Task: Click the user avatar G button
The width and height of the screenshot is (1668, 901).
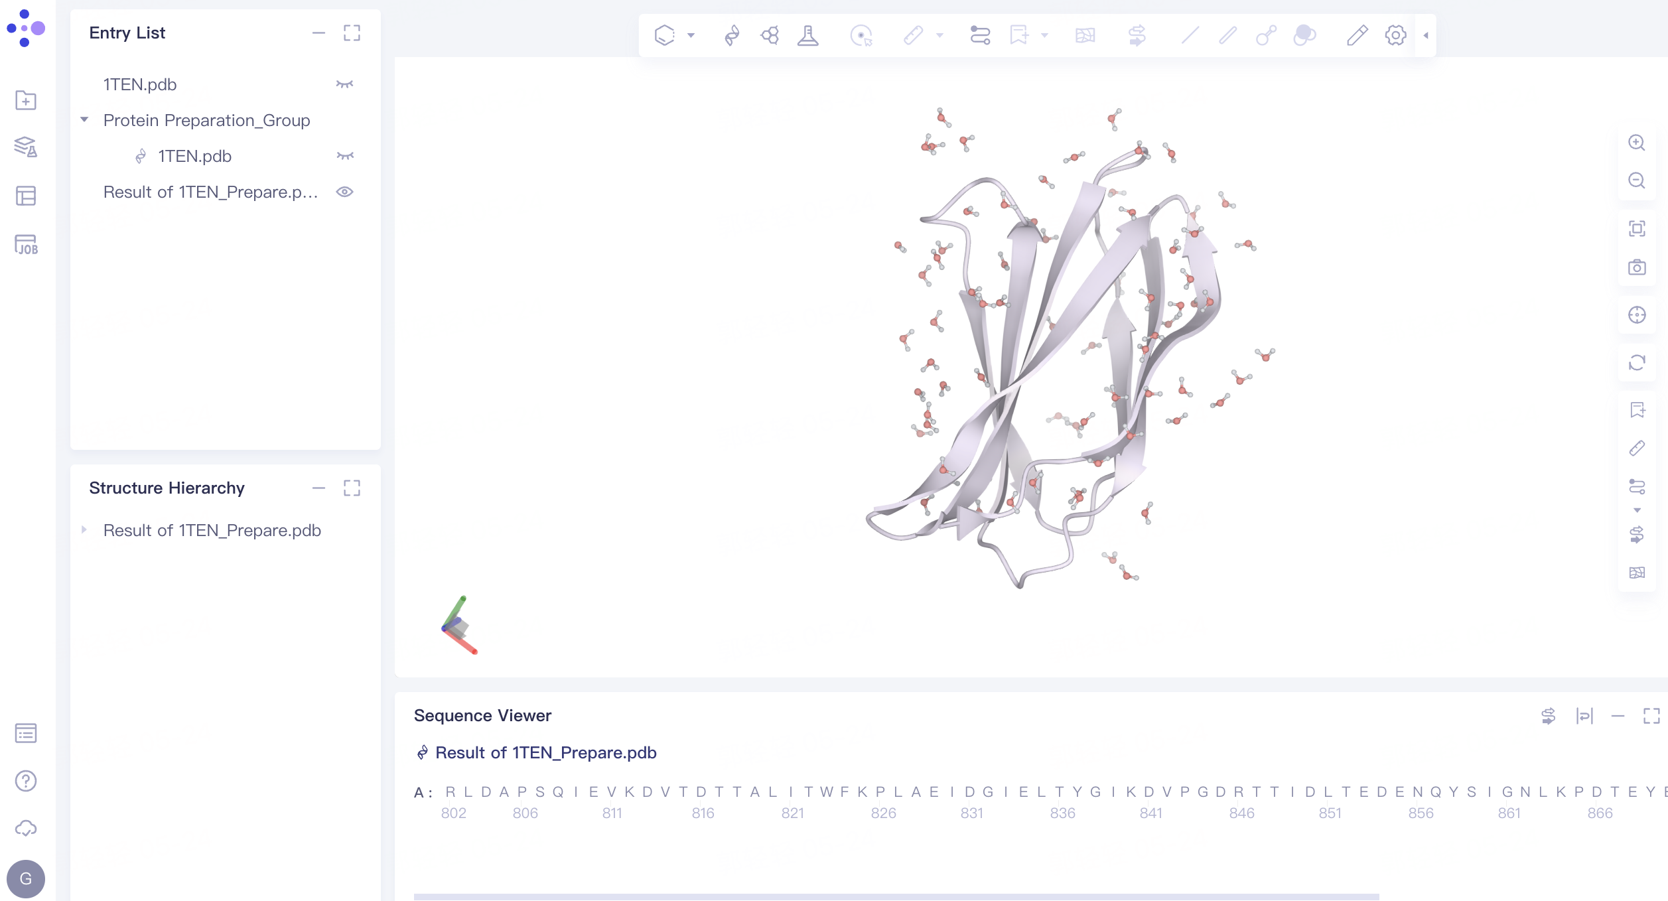Action: (26, 878)
